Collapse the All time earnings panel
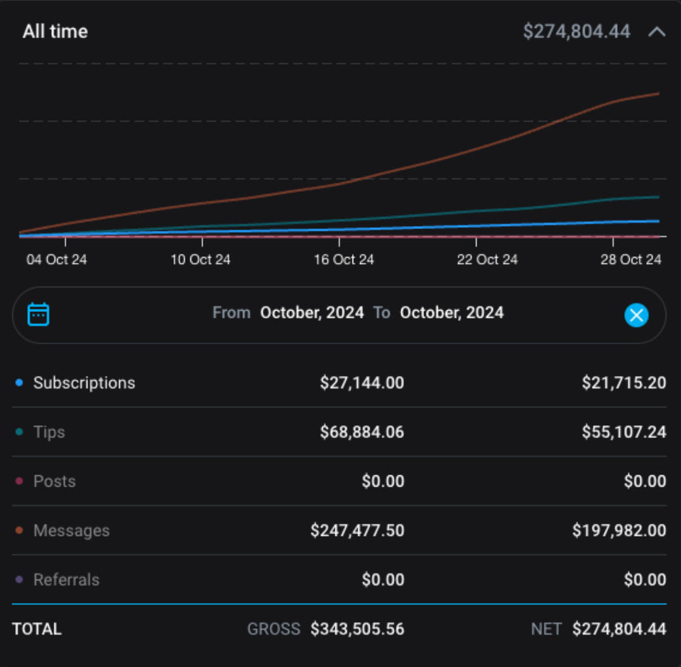The height and width of the screenshot is (667, 681). click(657, 32)
